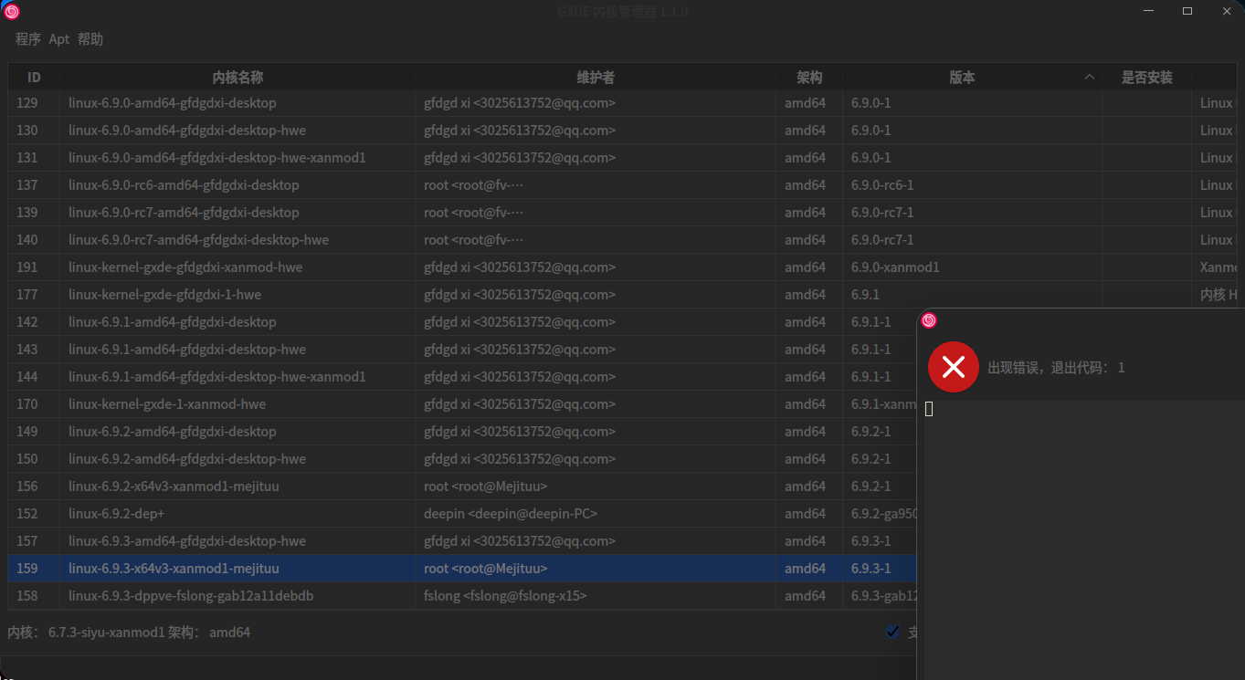Click the error message 出现错误,退出代码:1
Viewport: 1245px width, 680px height.
click(x=1056, y=368)
